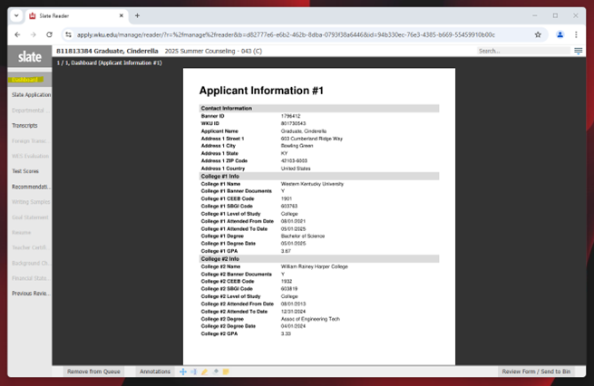This screenshot has width=594, height=386.
Task: Open the menu icon beside the search box
Action: tap(579, 51)
